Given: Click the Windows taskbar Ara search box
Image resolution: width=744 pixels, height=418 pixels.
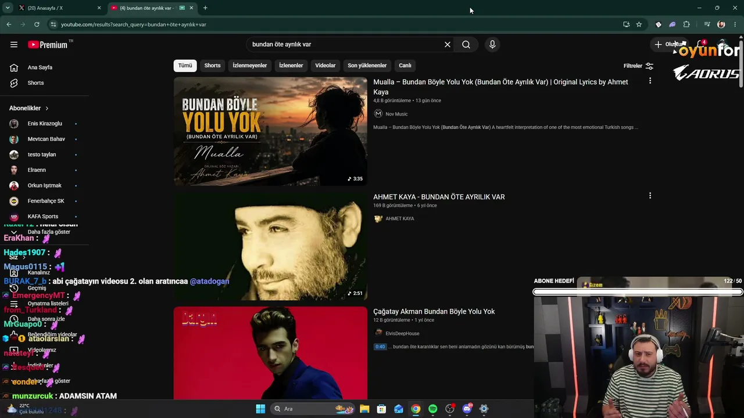Looking at the screenshot, I should 313,409.
